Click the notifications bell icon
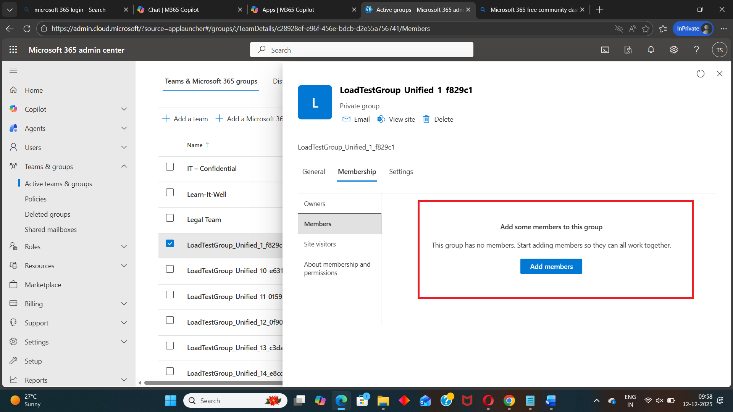This screenshot has height=412, width=733. click(x=651, y=50)
